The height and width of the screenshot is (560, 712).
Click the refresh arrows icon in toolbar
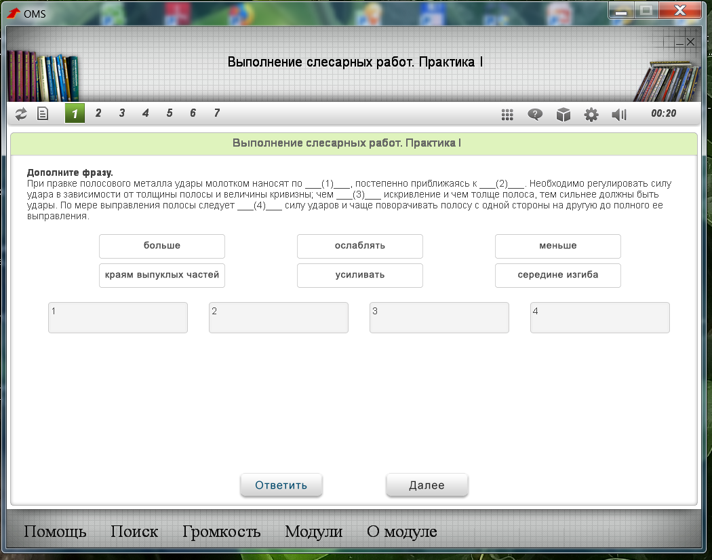(21, 114)
